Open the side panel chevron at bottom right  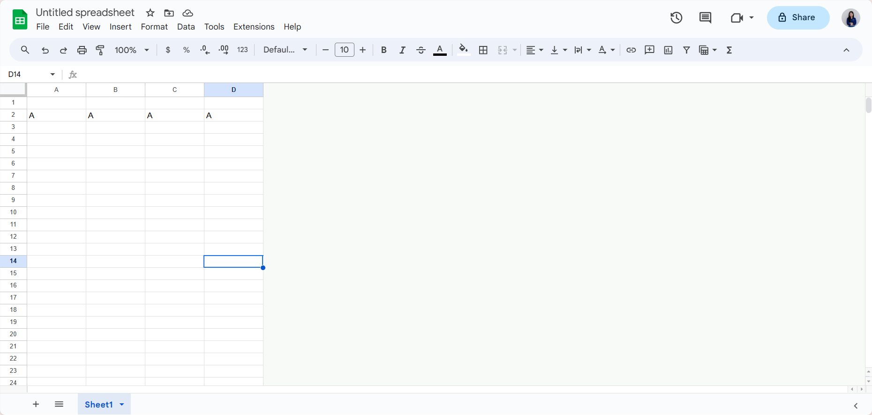click(856, 406)
